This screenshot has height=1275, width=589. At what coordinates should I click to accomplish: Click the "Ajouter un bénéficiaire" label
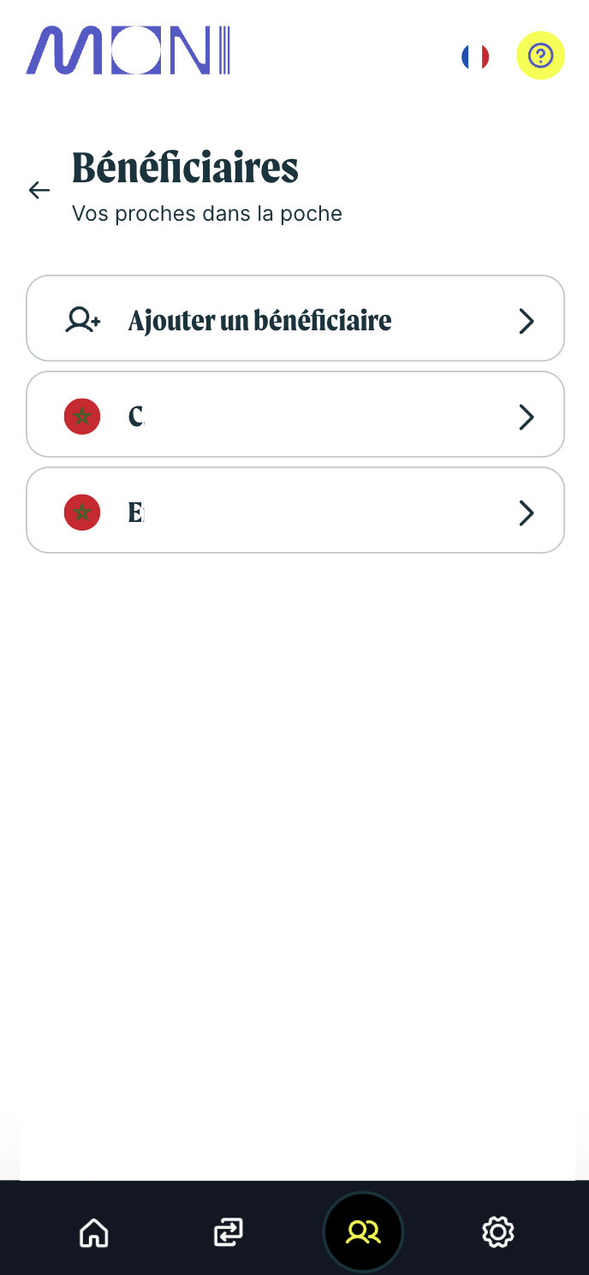(x=259, y=320)
